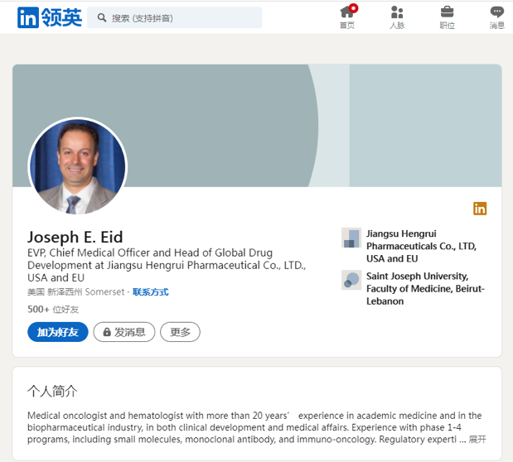
Task: Click the lock icon on 发消息
Action: [x=107, y=332]
